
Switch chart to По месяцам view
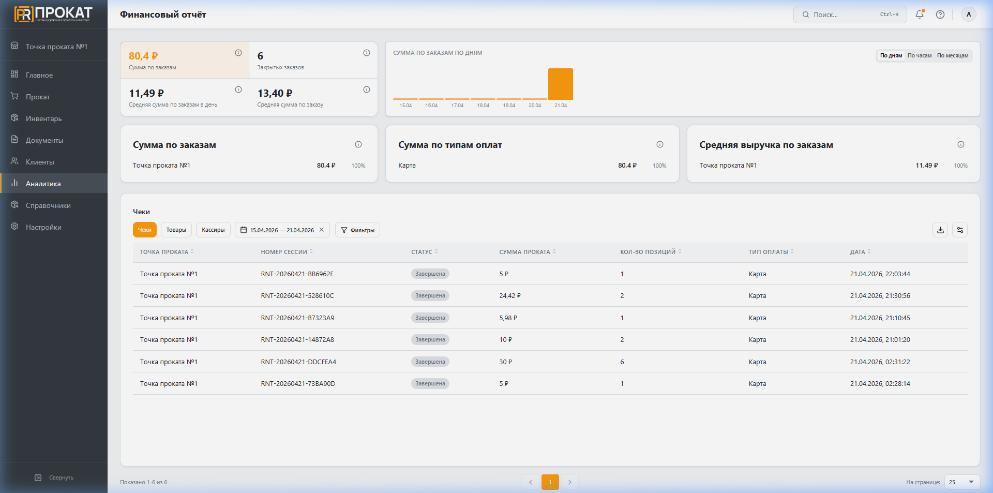(953, 55)
